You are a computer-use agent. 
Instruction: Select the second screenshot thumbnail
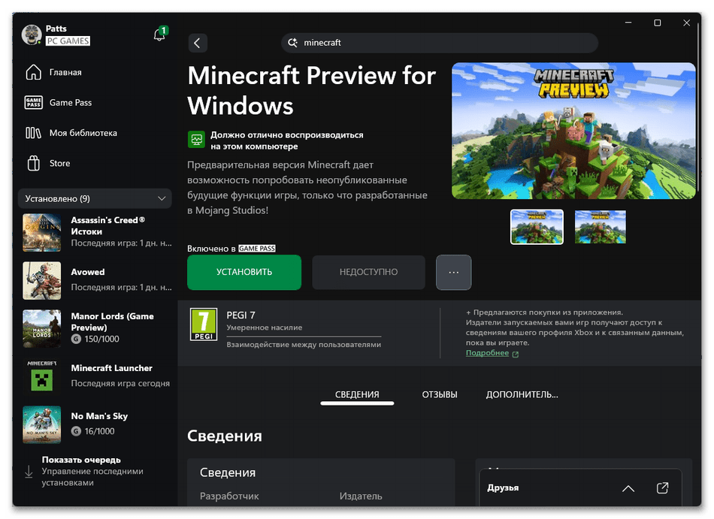click(x=601, y=227)
